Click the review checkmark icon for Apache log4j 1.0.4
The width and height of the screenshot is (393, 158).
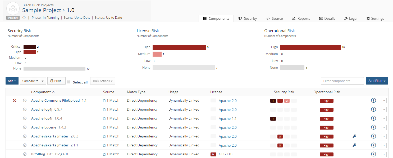click(x=25, y=118)
